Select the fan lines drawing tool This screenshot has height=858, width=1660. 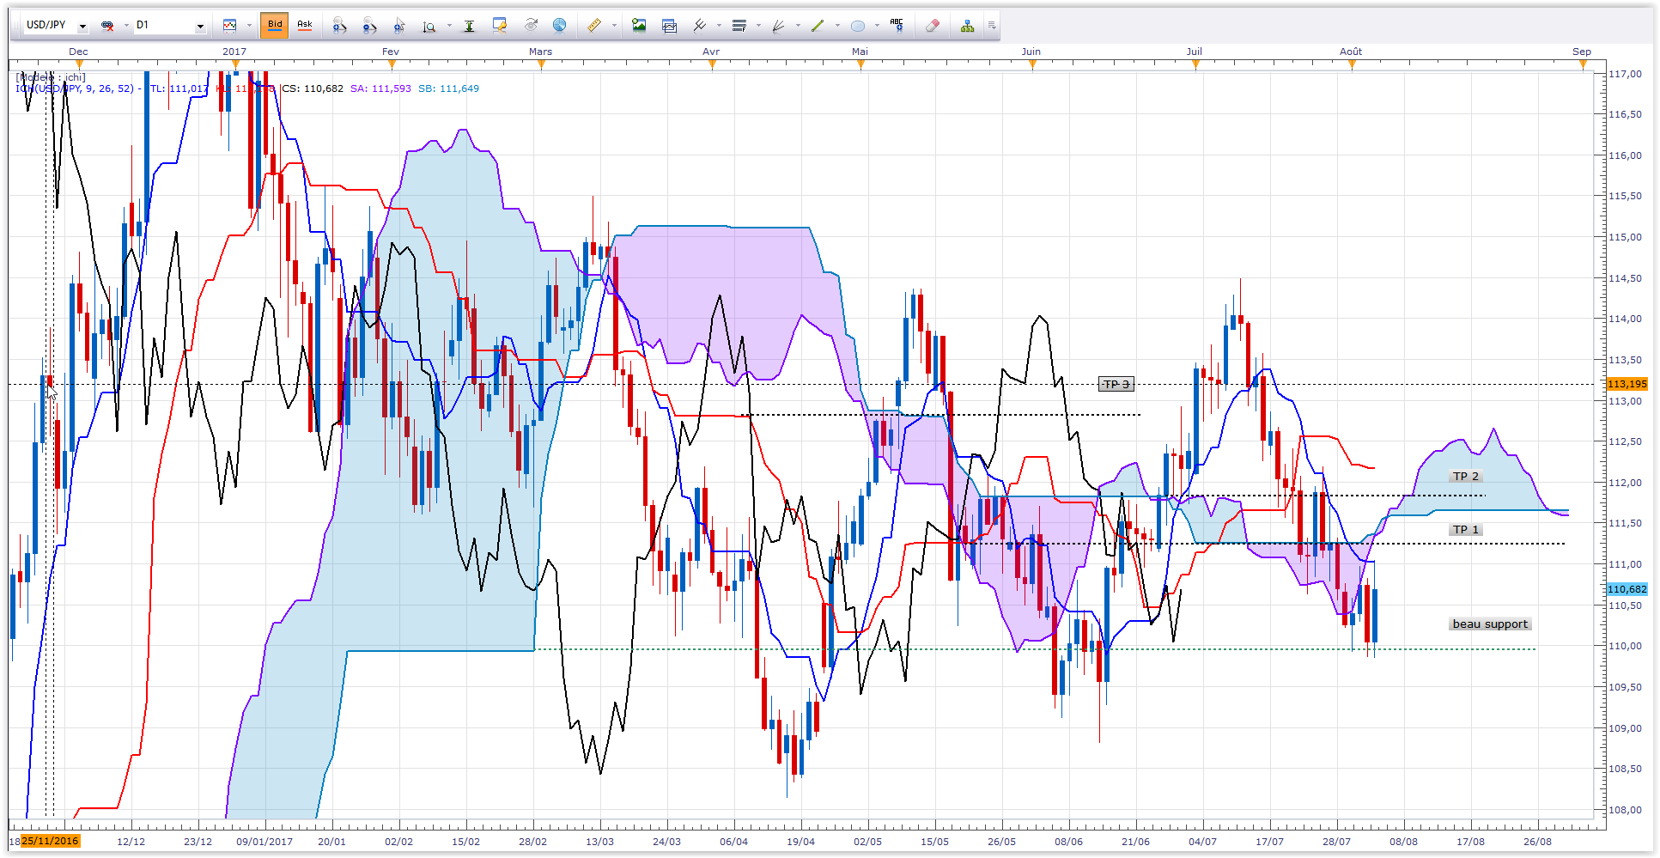(x=779, y=26)
